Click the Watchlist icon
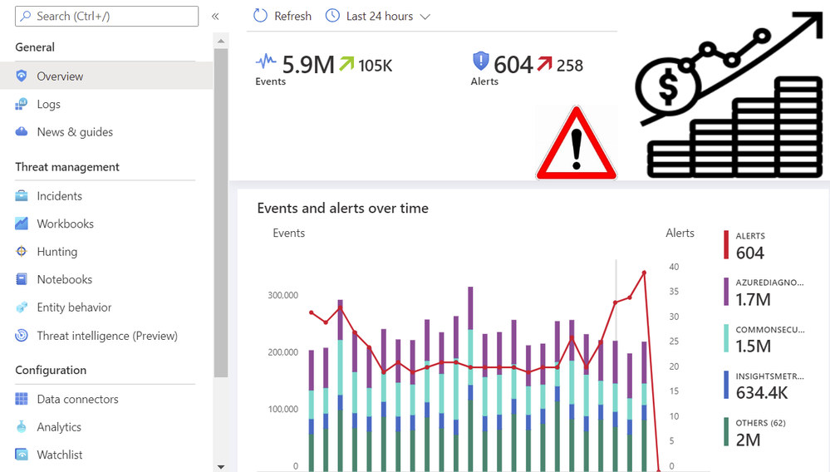 point(21,455)
